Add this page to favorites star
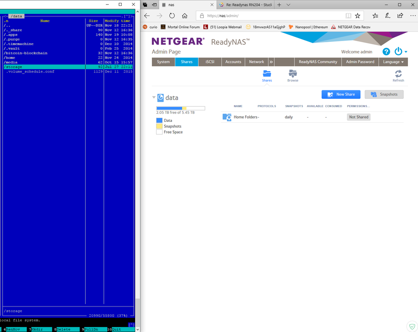The width and height of the screenshot is (418, 332). [x=357, y=16]
